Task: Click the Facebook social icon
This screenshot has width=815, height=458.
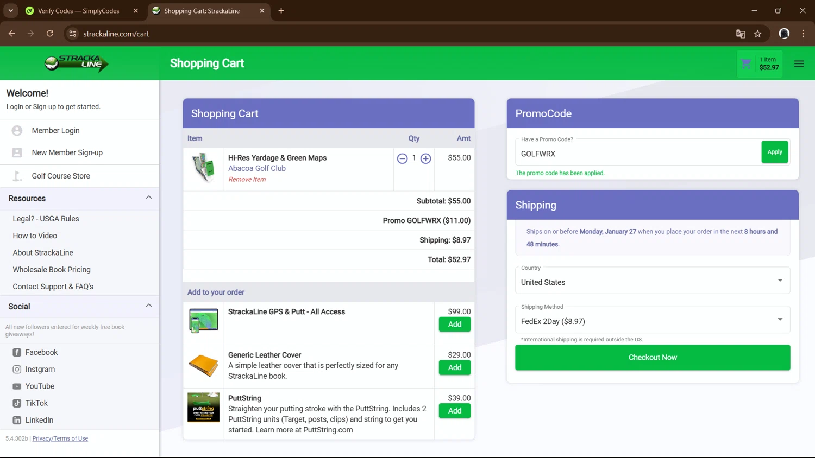Action: tap(17, 352)
